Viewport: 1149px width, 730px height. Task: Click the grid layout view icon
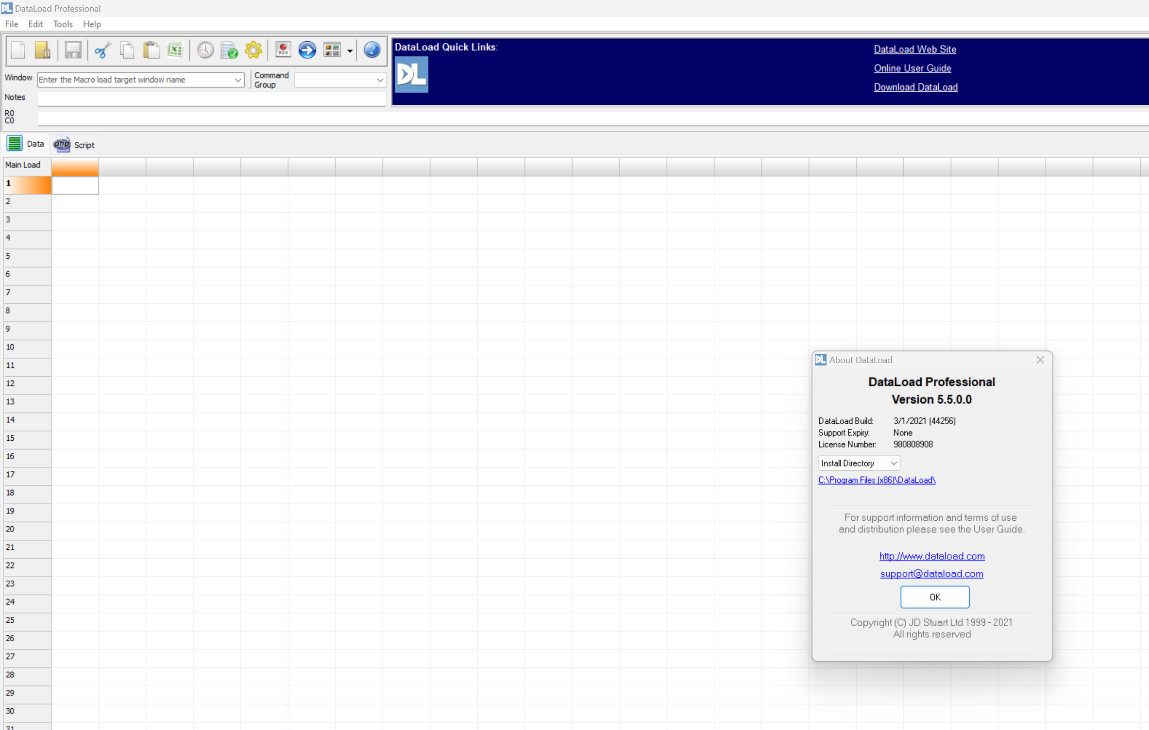click(x=332, y=50)
